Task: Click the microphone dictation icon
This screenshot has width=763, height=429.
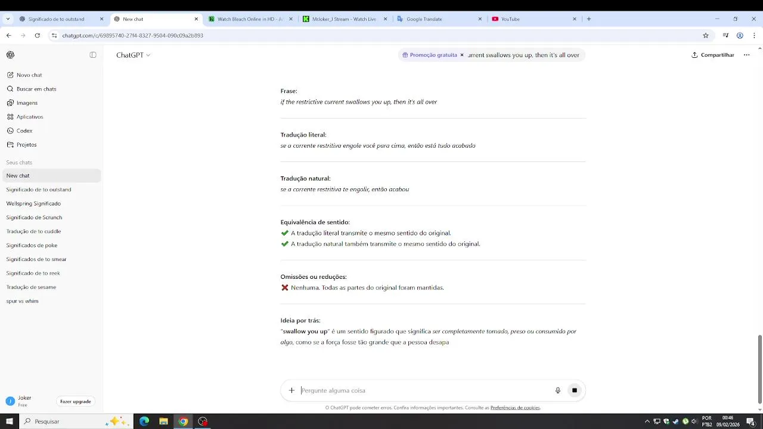Action: click(558, 390)
